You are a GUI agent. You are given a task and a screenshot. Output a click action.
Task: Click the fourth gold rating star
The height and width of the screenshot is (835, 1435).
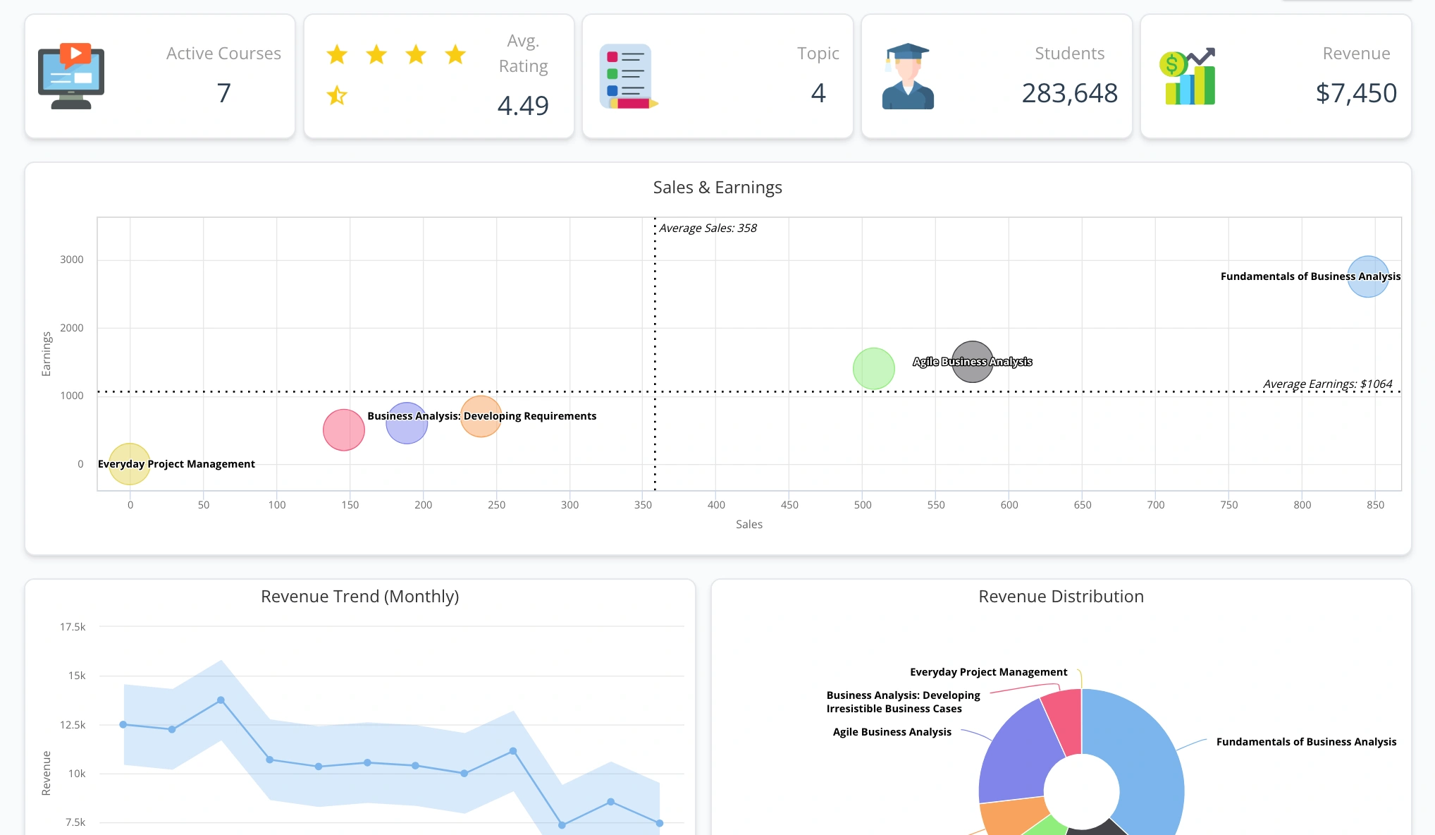455,54
